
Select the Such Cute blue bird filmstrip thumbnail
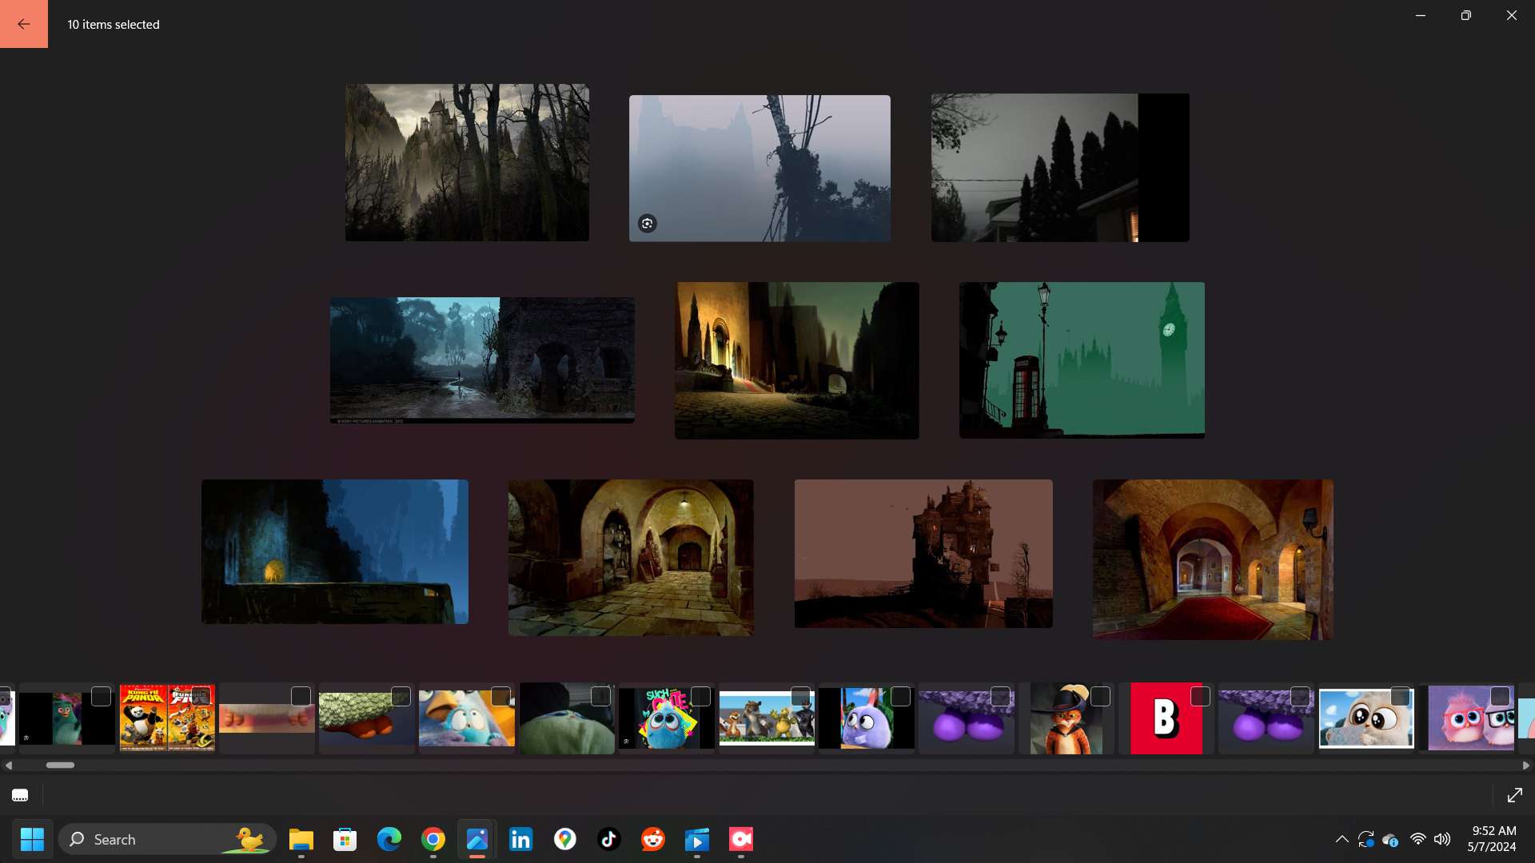[x=667, y=718]
